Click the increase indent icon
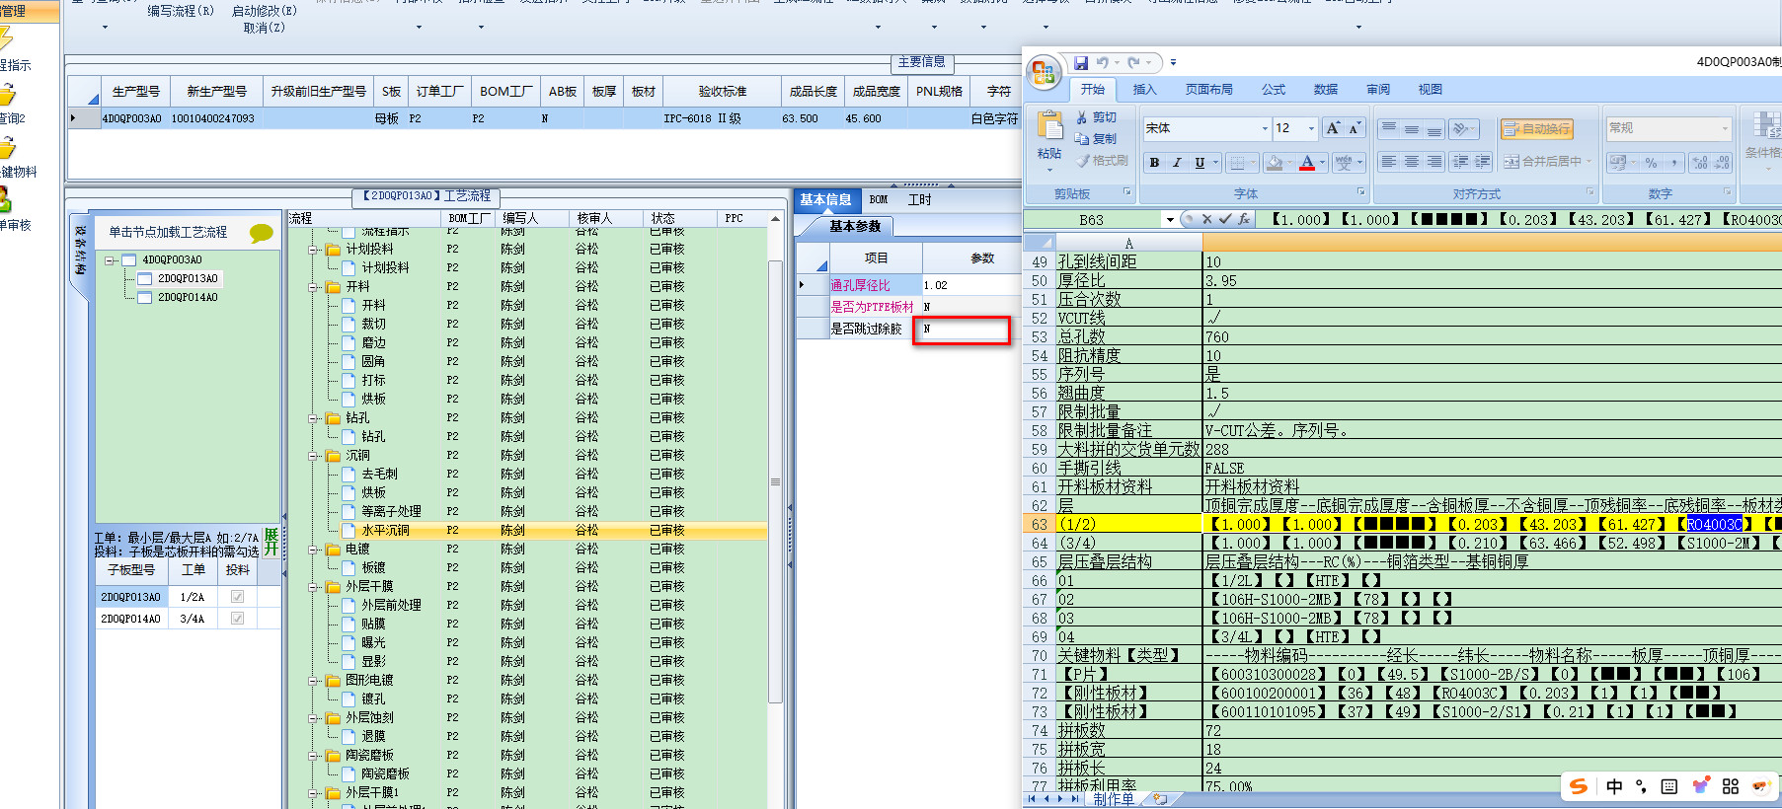Screen dimensions: 1782x809 [x=1483, y=162]
